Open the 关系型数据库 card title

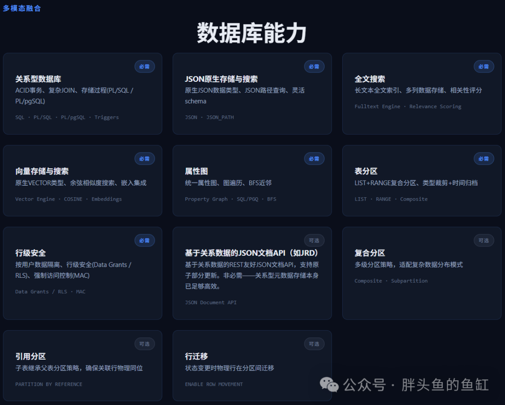(38, 79)
